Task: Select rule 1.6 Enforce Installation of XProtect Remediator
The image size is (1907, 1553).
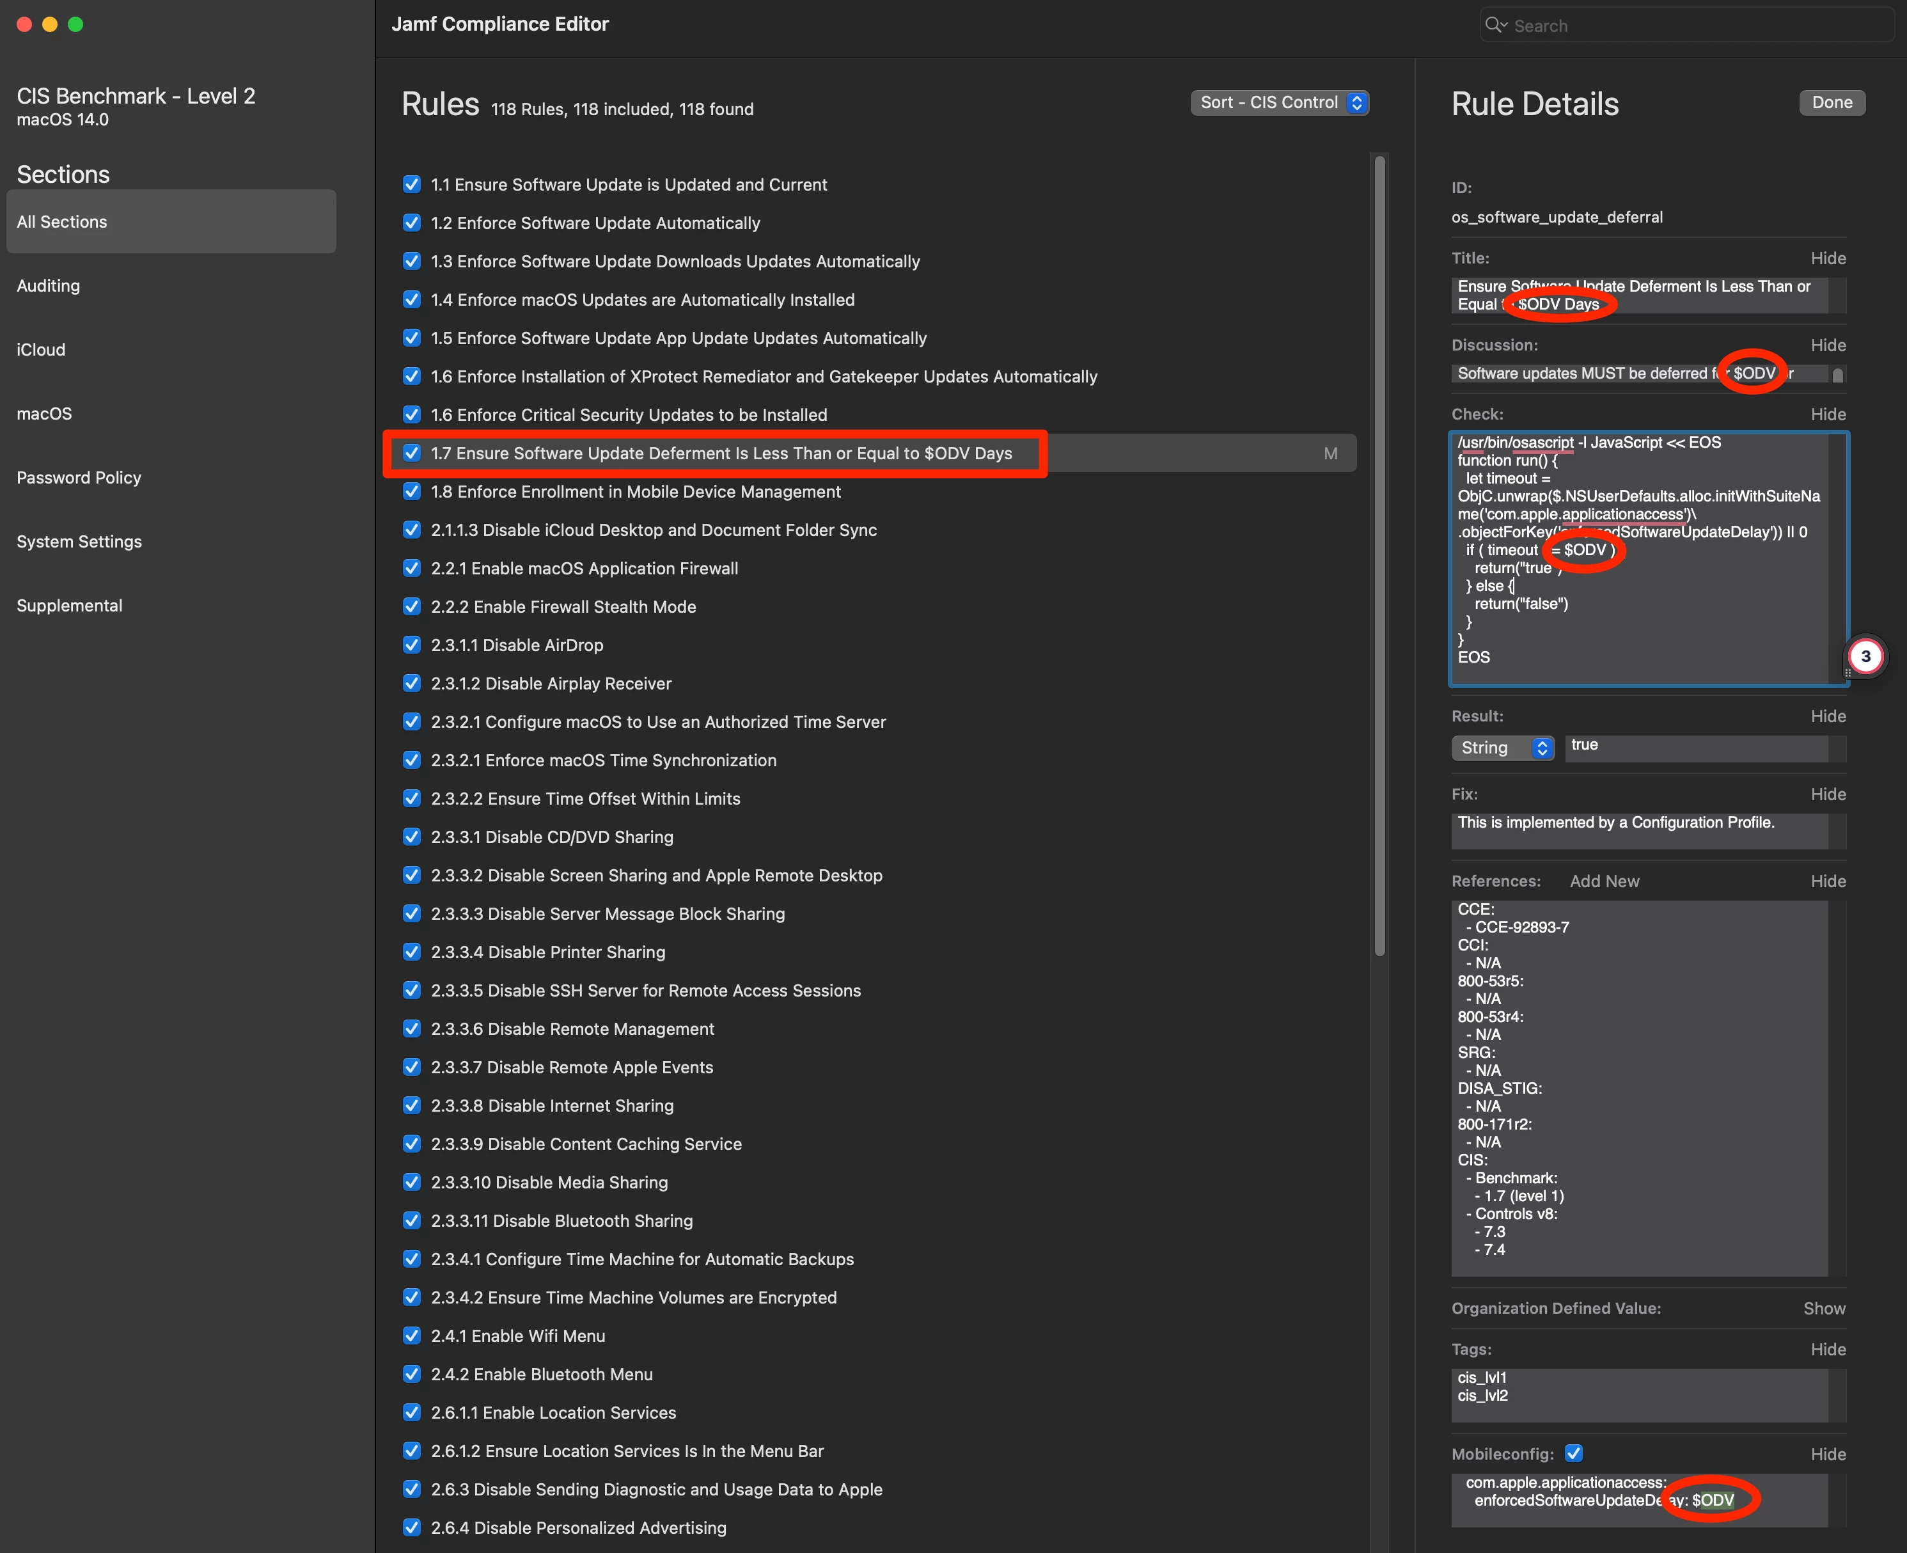Action: point(764,377)
